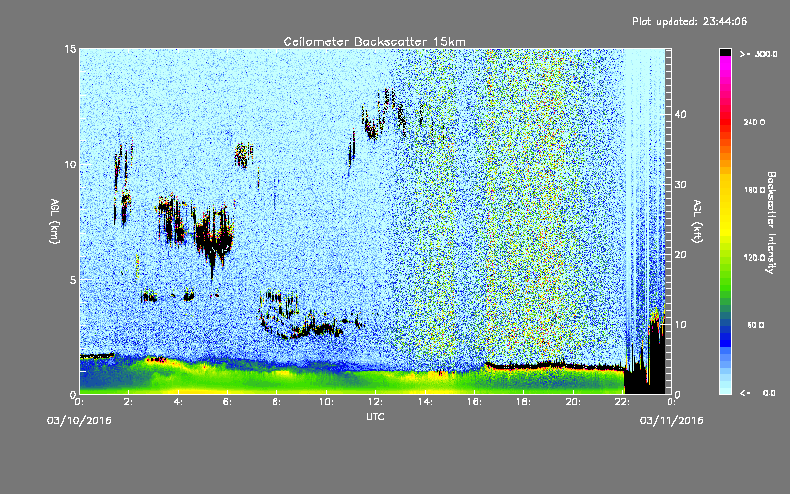Click the 22: hour tick label

coord(622,402)
